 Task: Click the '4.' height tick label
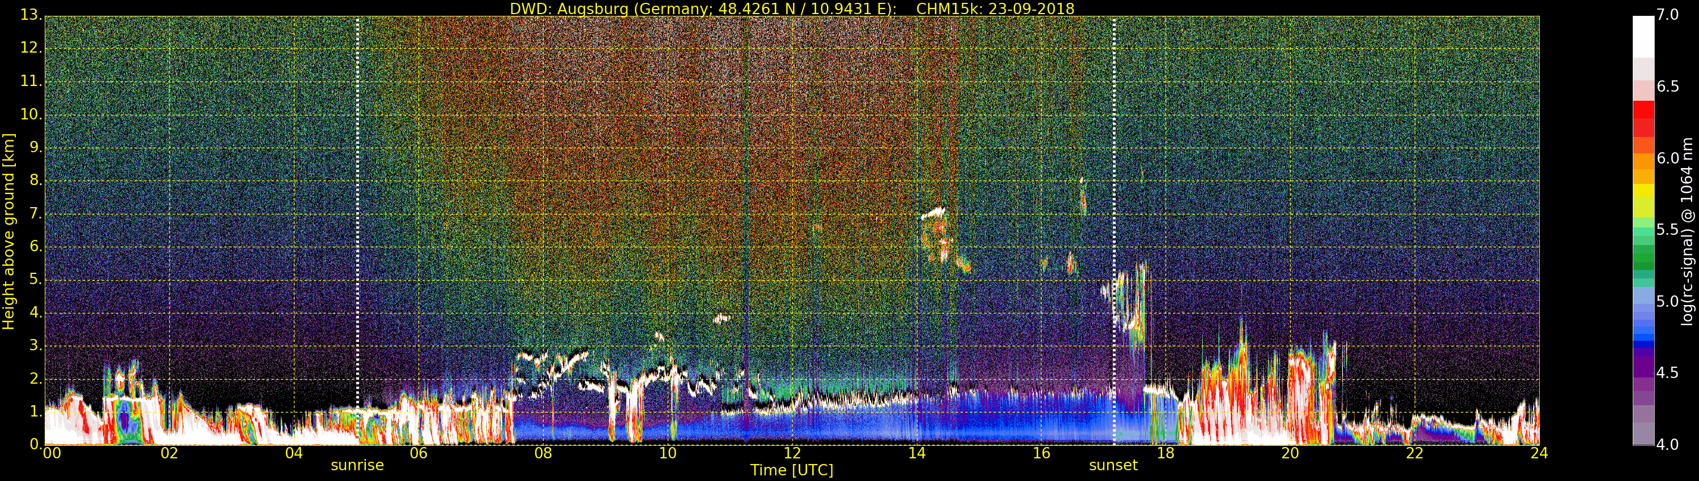pos(36,312)
